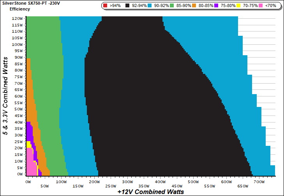Click the 700W label on the horizontal axis
This screenshot has width=284, height=196.
pos(259,182)
